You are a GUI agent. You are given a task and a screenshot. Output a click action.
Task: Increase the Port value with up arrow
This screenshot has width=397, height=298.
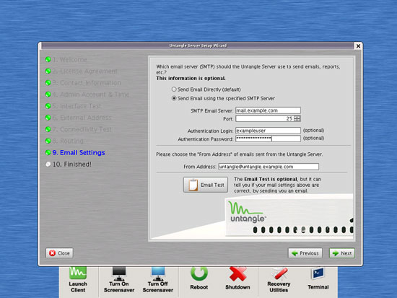point(297,117)
